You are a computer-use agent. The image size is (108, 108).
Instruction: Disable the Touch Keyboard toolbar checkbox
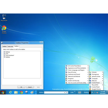coord(5,55)
